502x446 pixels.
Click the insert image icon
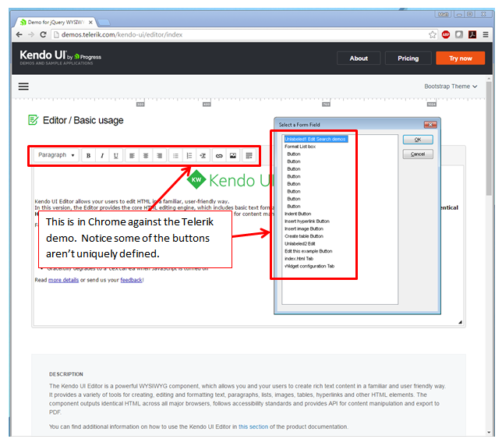click(x=233, y=156)
